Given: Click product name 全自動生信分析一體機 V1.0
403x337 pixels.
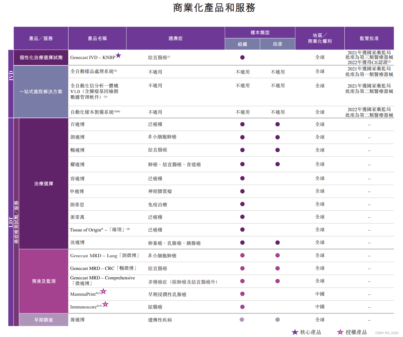Looking at the screenshot, I should tap(94, 91).
